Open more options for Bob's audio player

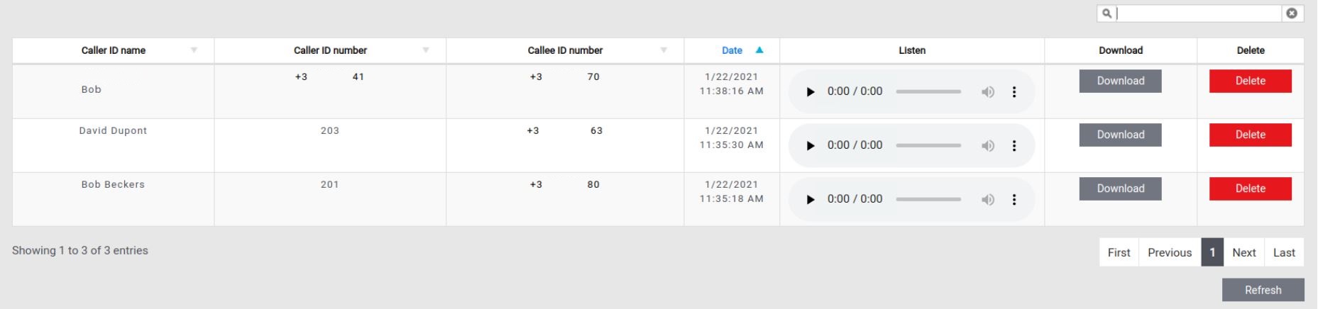point(1014,92)
